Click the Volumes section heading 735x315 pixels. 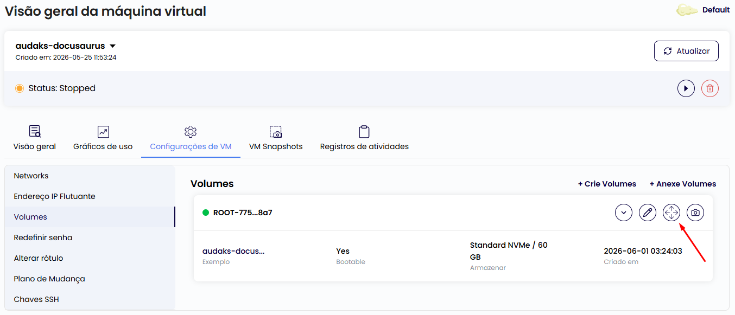click(x=212, y=184)
